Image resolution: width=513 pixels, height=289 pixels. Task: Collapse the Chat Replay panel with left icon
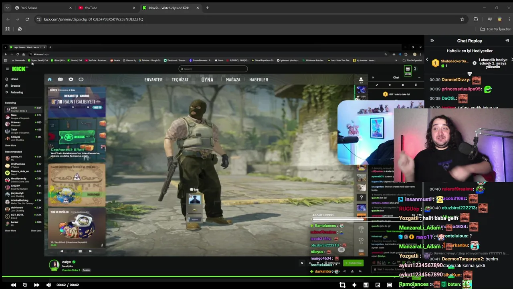tap(432, 41)
